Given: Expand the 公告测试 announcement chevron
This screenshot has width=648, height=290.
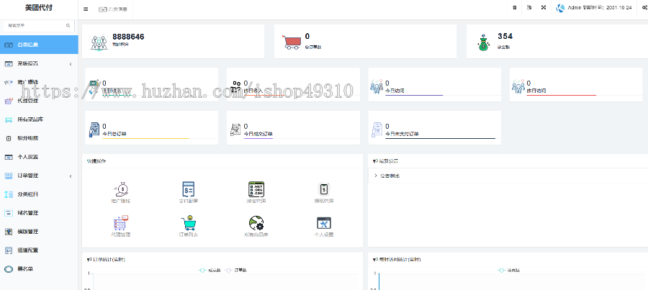Looking at the screenshot, I should point(376,176).
